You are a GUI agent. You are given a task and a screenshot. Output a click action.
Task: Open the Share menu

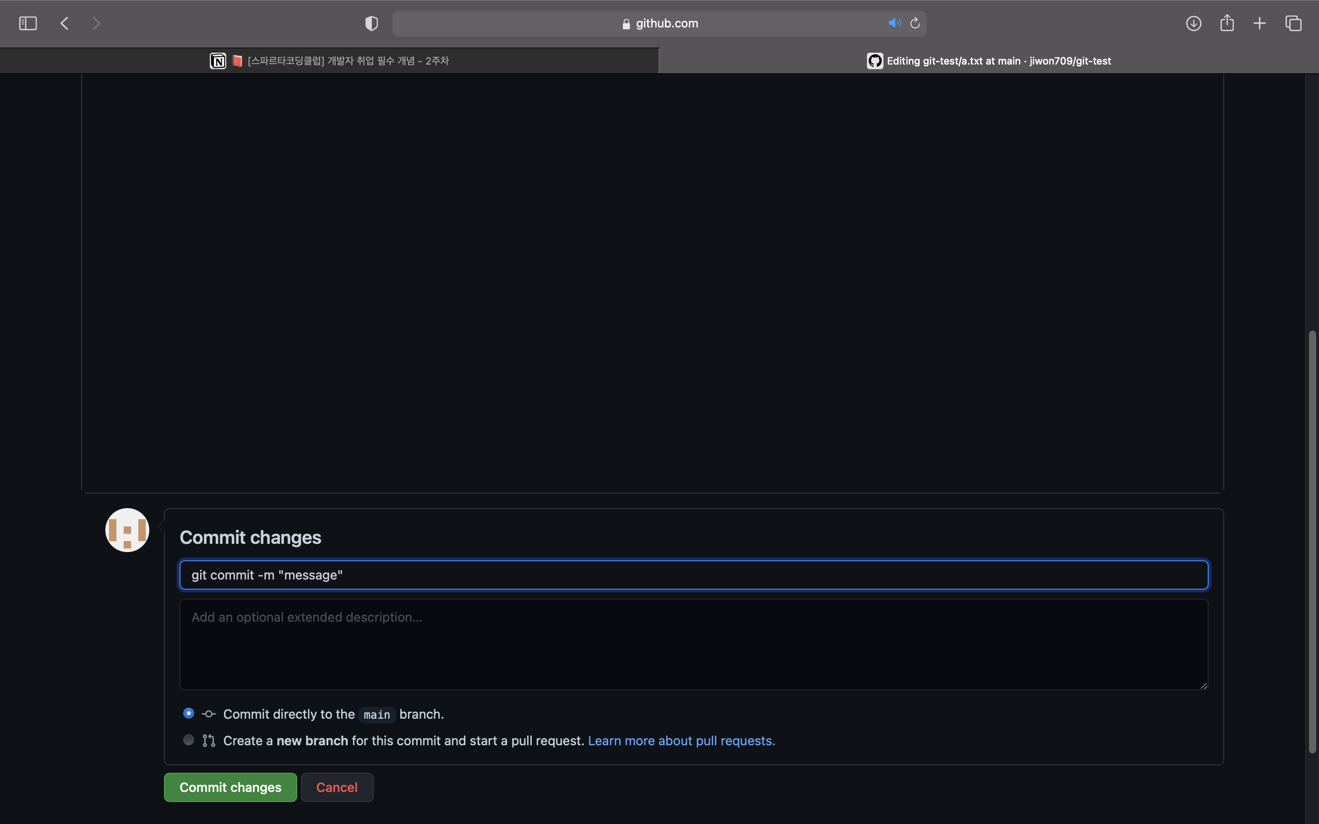point(1226,23)
